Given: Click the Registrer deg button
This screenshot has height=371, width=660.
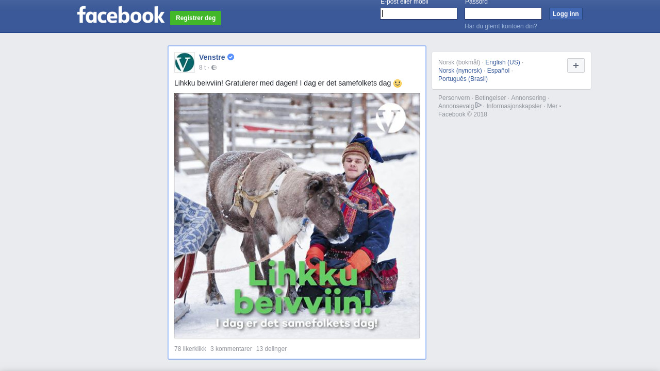Looking at the screenshot, I should (195, 18).
